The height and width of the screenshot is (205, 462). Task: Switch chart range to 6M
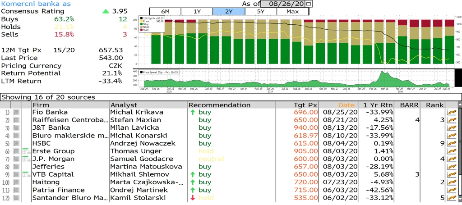pos(165,11)
